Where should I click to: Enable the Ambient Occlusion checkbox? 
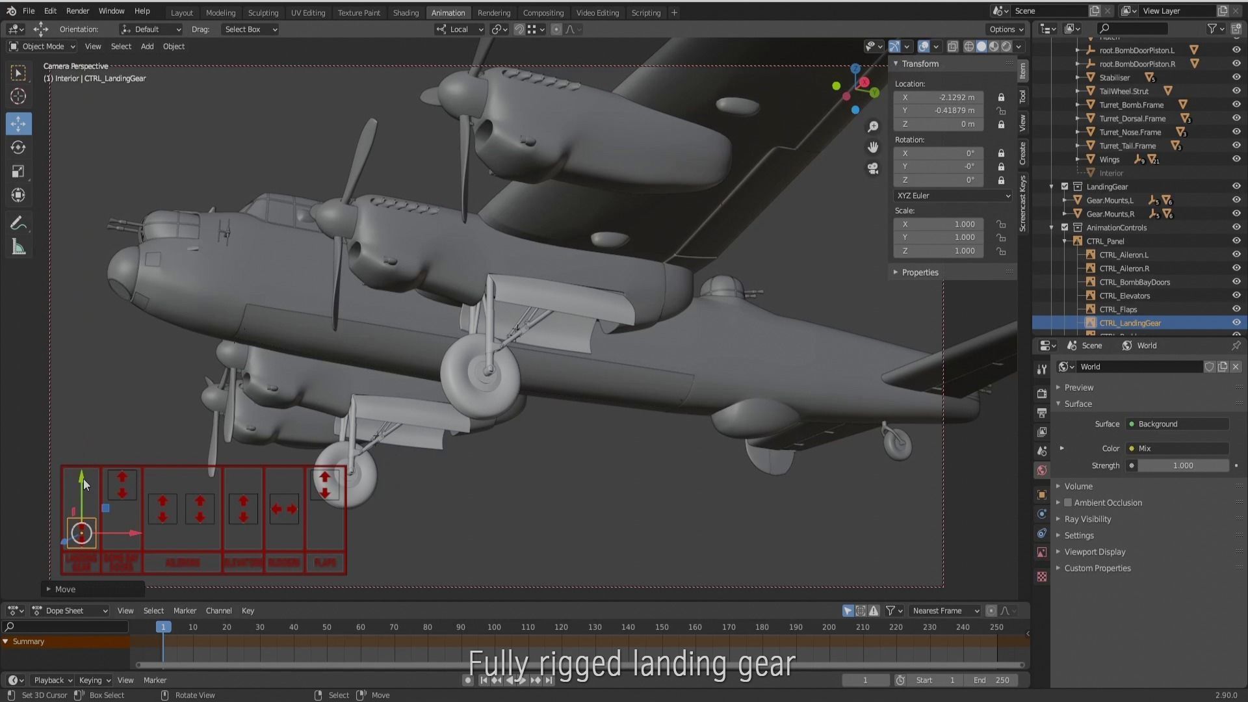[1068, 502]
